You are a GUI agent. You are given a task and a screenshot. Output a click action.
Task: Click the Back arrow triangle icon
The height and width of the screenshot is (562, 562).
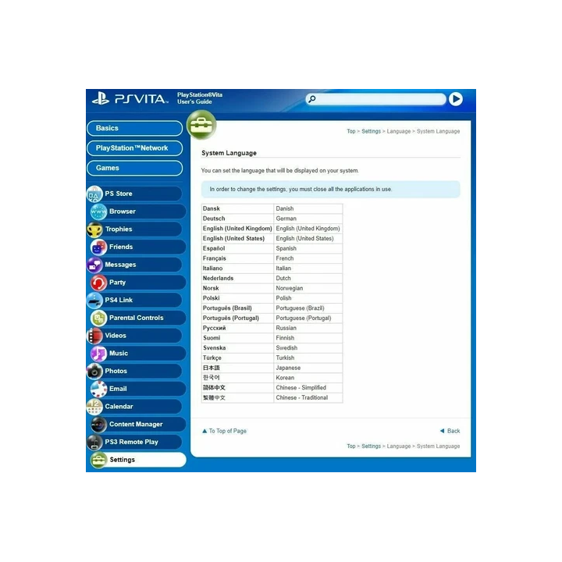443,431
